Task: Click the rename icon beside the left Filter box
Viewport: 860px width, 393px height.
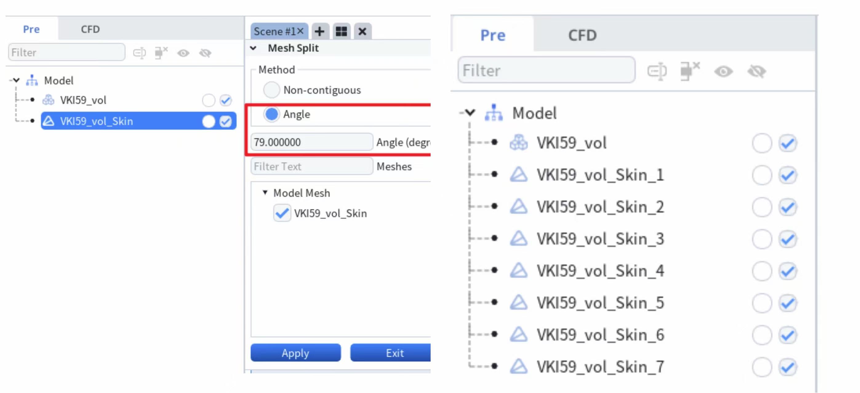Action: point(140,53)
